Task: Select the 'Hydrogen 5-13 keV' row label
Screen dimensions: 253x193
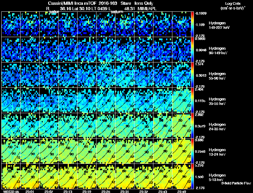Action: [x=217, y=177]
